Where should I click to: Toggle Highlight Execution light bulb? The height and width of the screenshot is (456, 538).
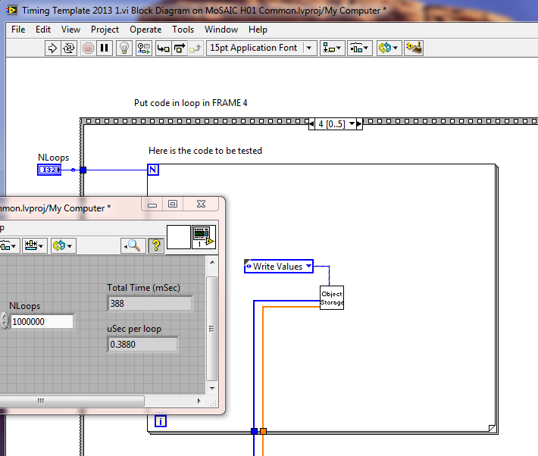(124, 48)
